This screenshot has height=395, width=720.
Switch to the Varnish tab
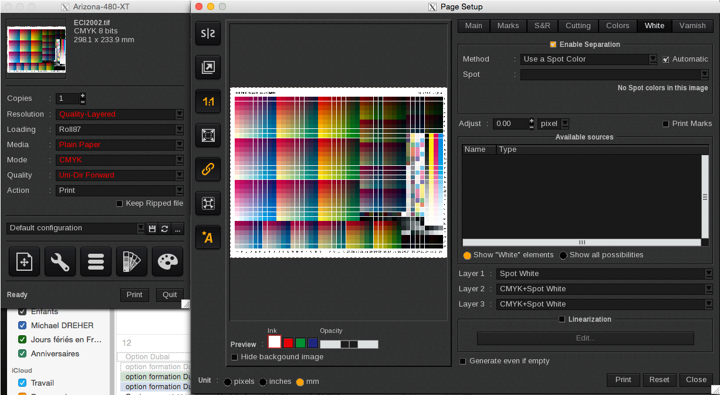tap(692, 26)
